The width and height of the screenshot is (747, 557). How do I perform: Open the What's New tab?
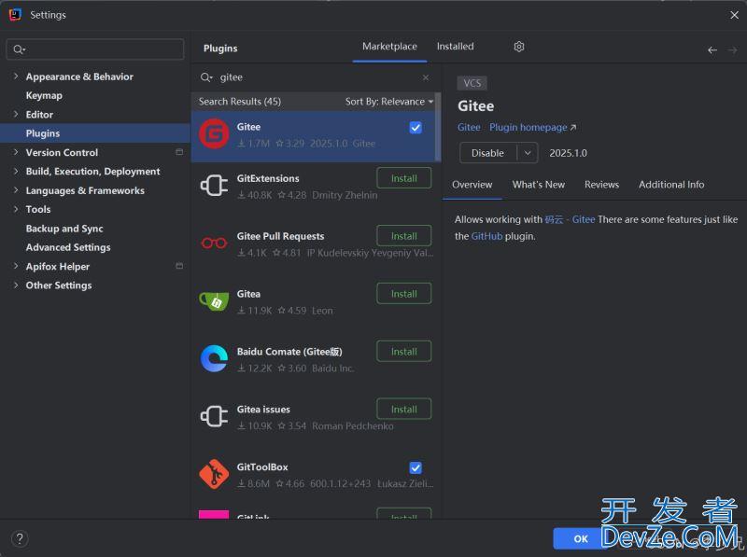tap(538, 185)
